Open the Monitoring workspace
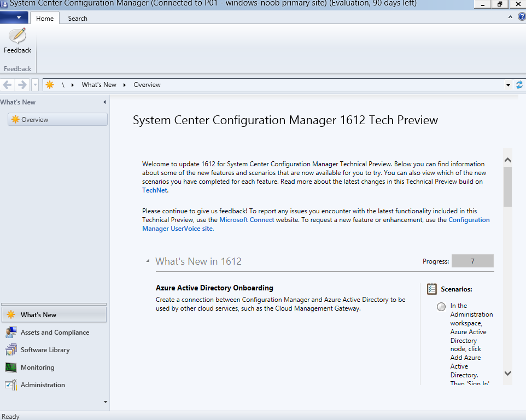 pos(54,367)
